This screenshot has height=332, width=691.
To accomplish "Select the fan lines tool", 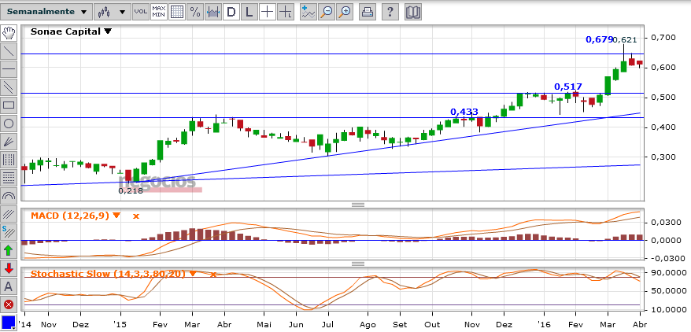I will [9, 142].
